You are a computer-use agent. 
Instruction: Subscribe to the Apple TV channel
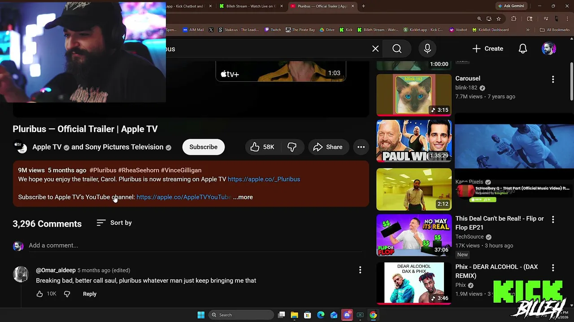coord(203,147)
